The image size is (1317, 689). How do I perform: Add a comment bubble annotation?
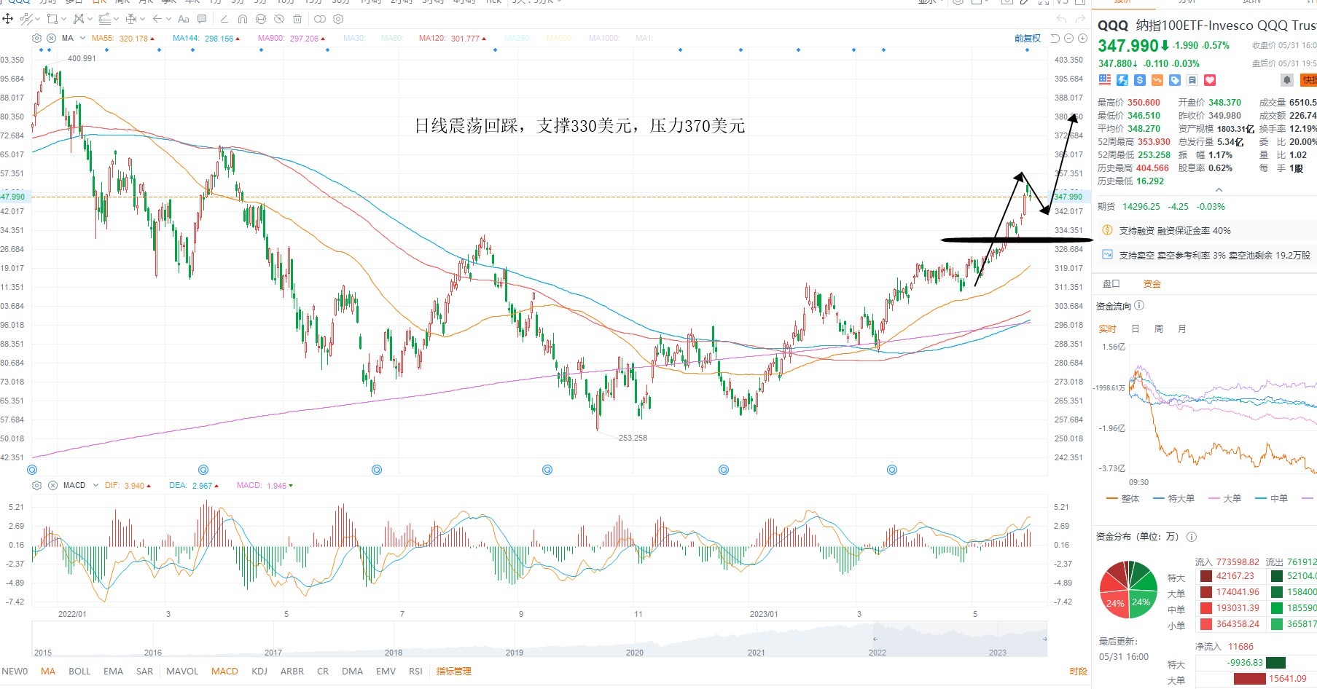(x=202, y=19)
